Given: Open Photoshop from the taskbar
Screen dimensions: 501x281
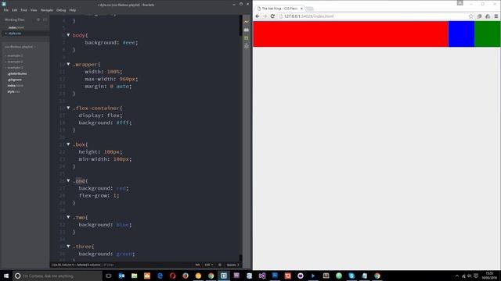Looking at the screenshot, I should [x=275, y=276].
